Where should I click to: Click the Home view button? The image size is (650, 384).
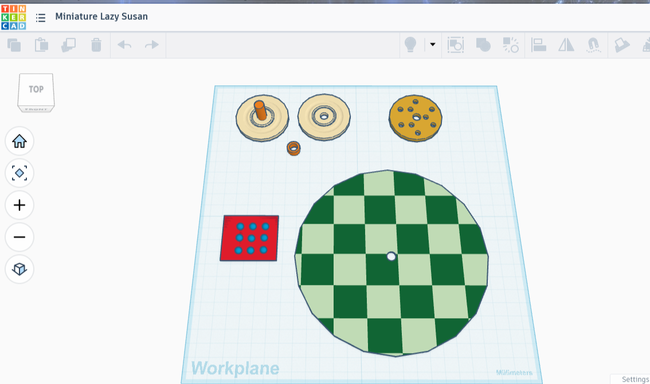point(19,141)
